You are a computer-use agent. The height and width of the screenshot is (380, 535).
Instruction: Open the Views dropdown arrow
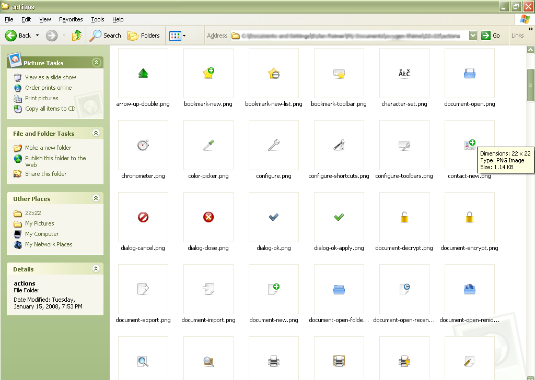click(x=184, y=35)
